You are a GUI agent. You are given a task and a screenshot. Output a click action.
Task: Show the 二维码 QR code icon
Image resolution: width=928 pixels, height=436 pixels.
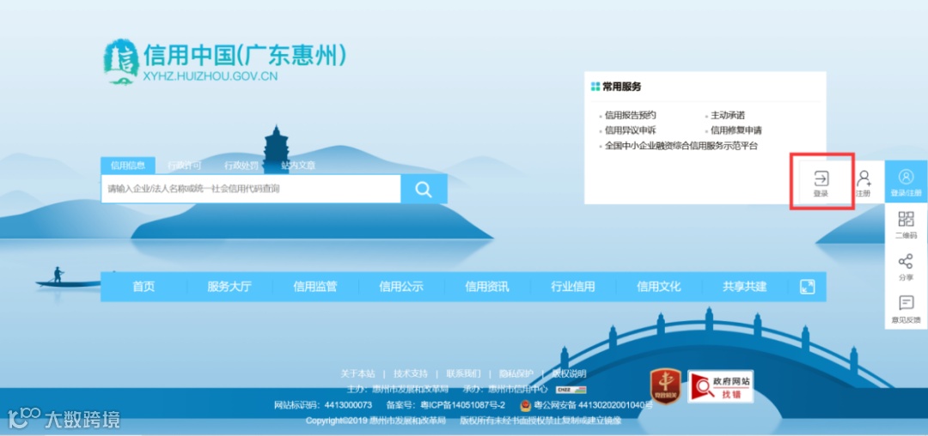coord(907,225)
